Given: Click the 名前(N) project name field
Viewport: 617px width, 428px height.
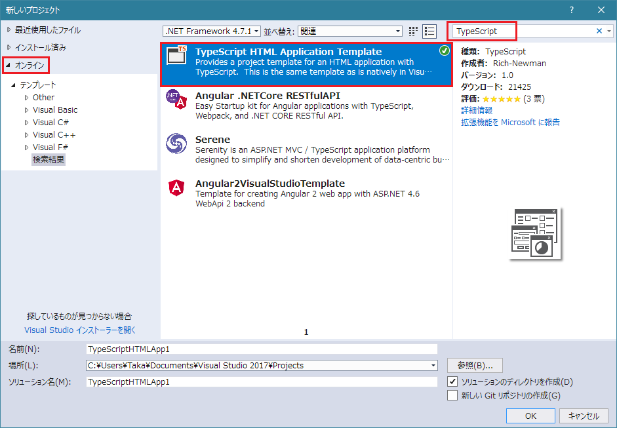Looking at the screenshot, I should (262, 349).
